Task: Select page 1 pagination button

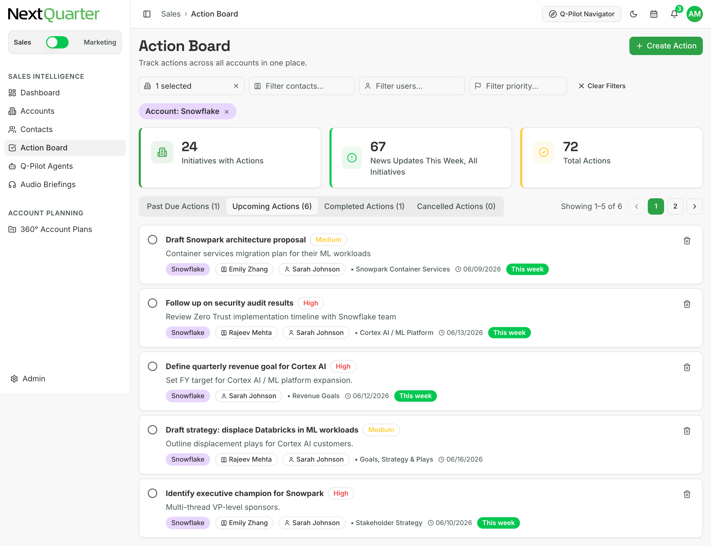Action: 656,206
